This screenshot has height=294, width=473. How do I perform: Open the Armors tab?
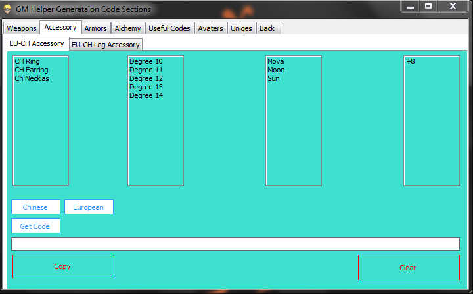tap(95, 28)
